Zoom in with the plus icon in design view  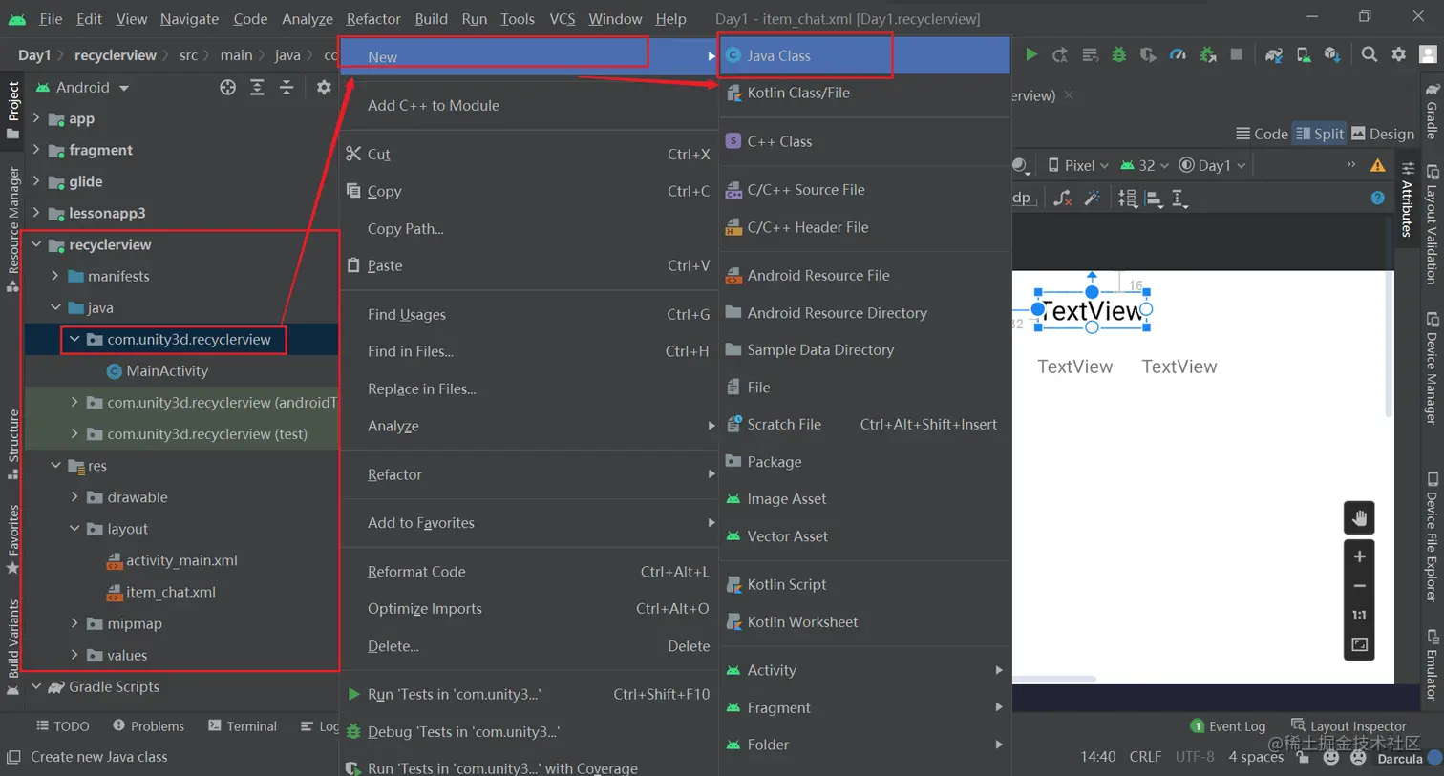[x=1359, y=556]
